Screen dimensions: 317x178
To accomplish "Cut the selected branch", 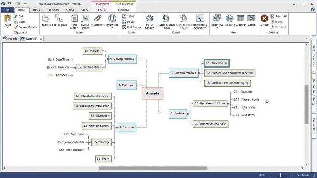I will 19,16.
